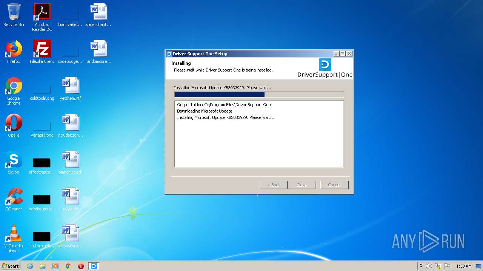Launch Opera desktop shortcut
Viewport: 483px width, 271px height.
14,126
